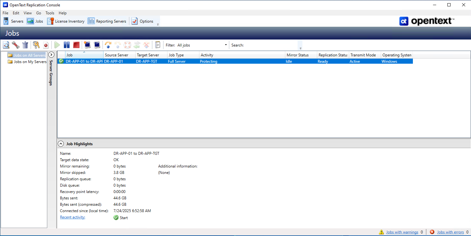Click the Delete job trash can icon
Screen dimensions: 471x236
tap(25, 45)
